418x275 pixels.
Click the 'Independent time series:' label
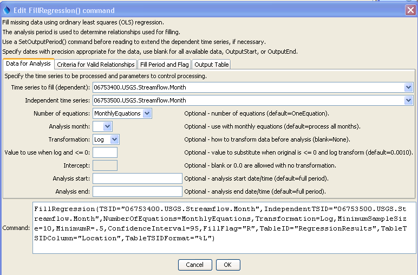click(x=57, y=100)
